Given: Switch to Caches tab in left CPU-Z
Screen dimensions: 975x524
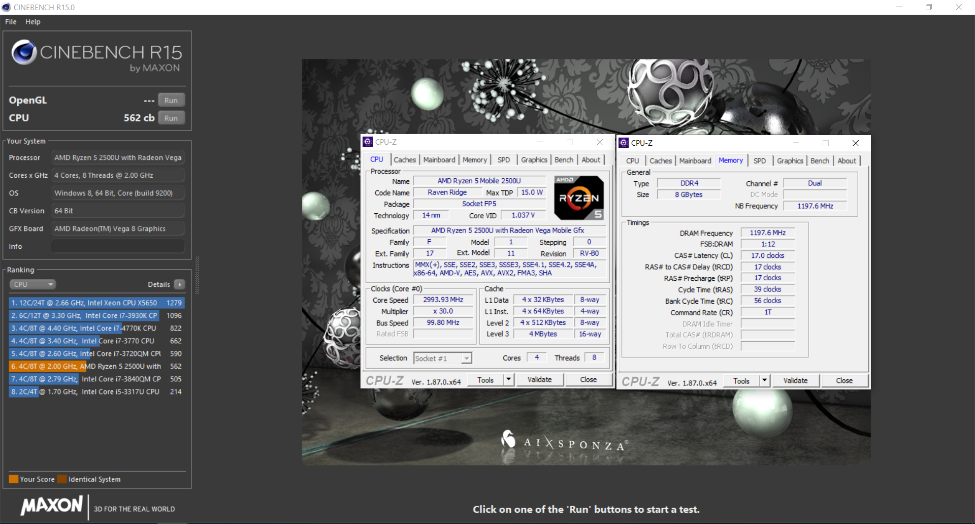Looking at the screenshot, I should tap(405, 160).
